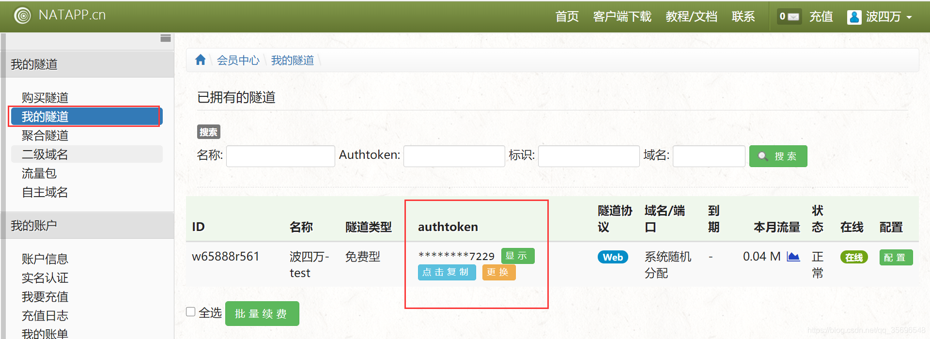Select 聚合隧道 in the sidebar
Viewport: 930px width, 339px height.
pos(45,136)
